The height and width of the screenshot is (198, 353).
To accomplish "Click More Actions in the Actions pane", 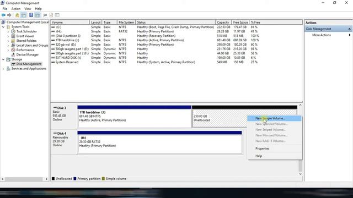I will coord(322,35).
